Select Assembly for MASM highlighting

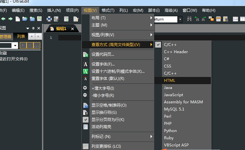coord(183,102)
